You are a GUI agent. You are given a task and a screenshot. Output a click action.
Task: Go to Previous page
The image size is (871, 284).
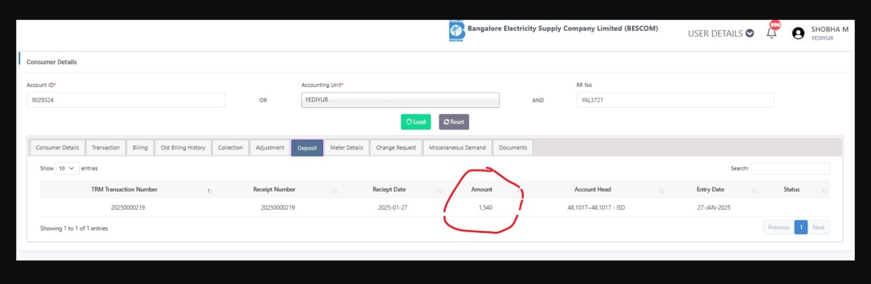coord(778,227)
